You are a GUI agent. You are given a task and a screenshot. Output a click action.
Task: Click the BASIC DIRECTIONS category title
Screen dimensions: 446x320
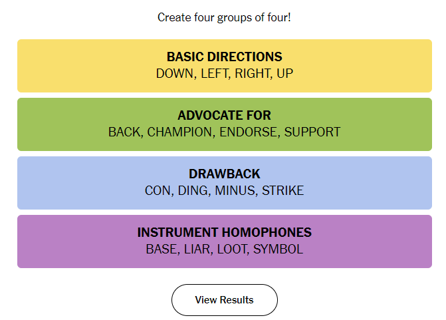pos(225,57)
